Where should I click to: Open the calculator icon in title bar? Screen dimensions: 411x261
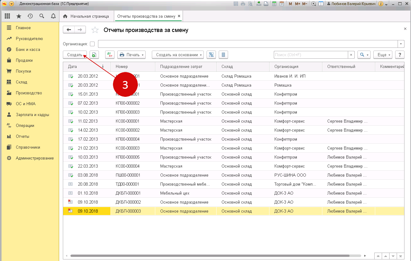pyautogui.click(x=274, y=4)
